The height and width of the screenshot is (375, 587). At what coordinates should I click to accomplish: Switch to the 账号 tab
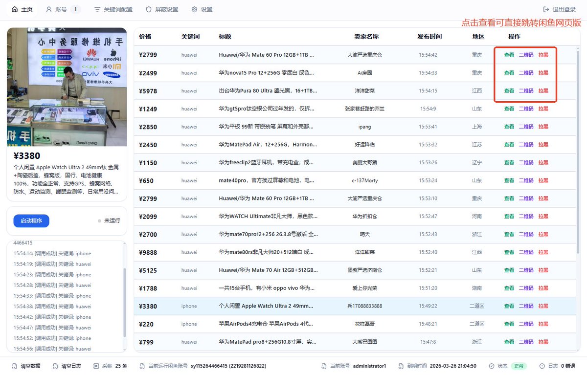coord(62,9)
